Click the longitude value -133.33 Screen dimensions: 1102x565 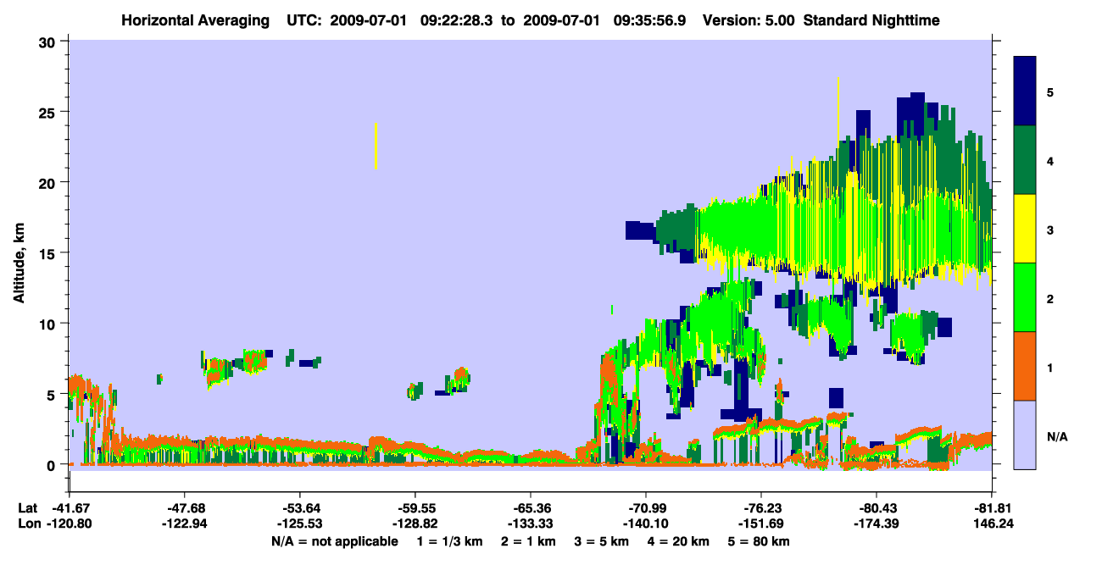coord(530,524)
